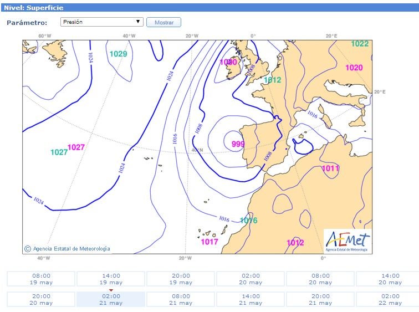
Task: Click the Mostrar button
Action: coord(163,23)
